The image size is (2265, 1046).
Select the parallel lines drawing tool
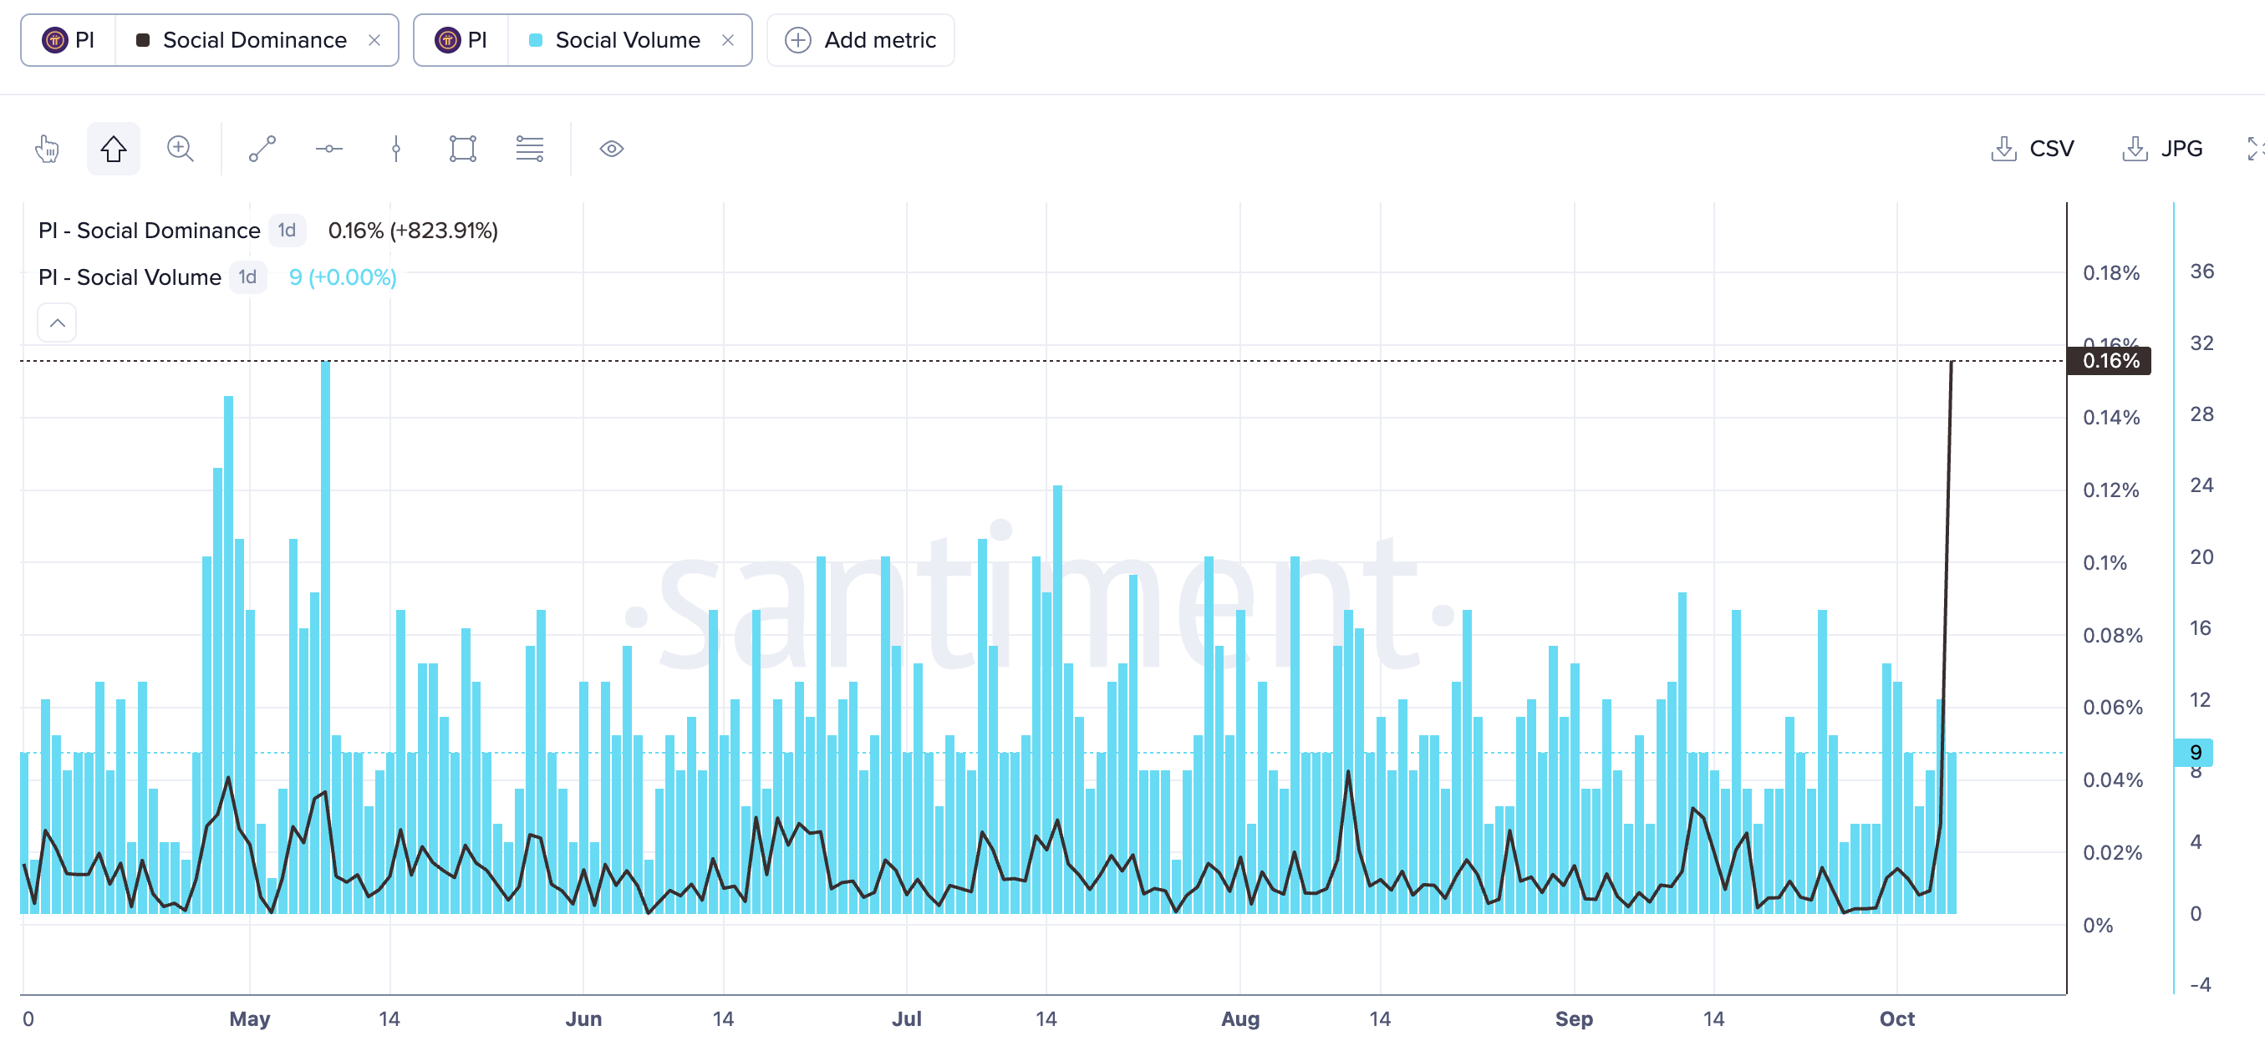pos(529,149)
